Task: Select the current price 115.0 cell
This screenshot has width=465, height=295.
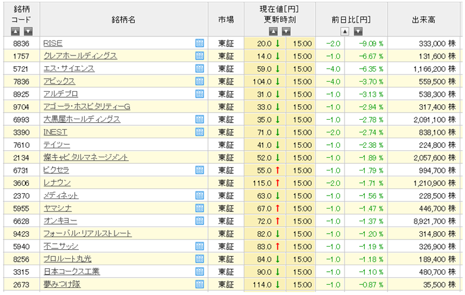Action: click(265, 183)
